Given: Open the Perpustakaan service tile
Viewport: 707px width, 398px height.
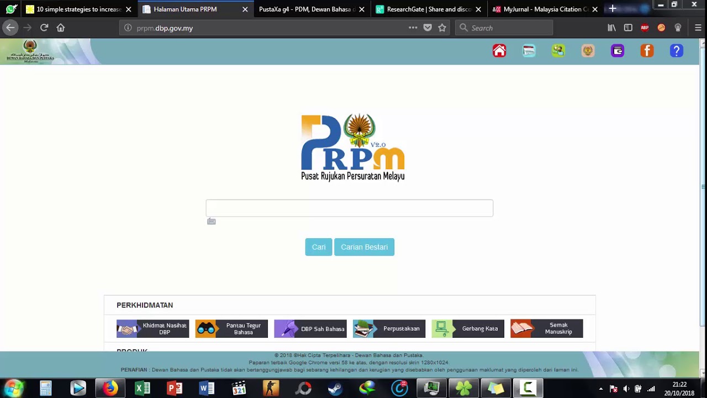Looking at the screenshot, I should click(389, 329).
